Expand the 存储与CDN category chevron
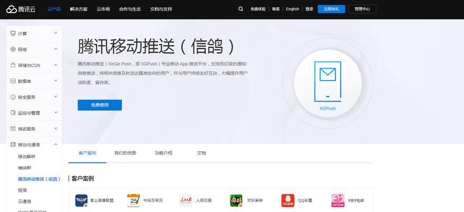The width and height of the screenshot is (464, 212). tap(56, 65)
